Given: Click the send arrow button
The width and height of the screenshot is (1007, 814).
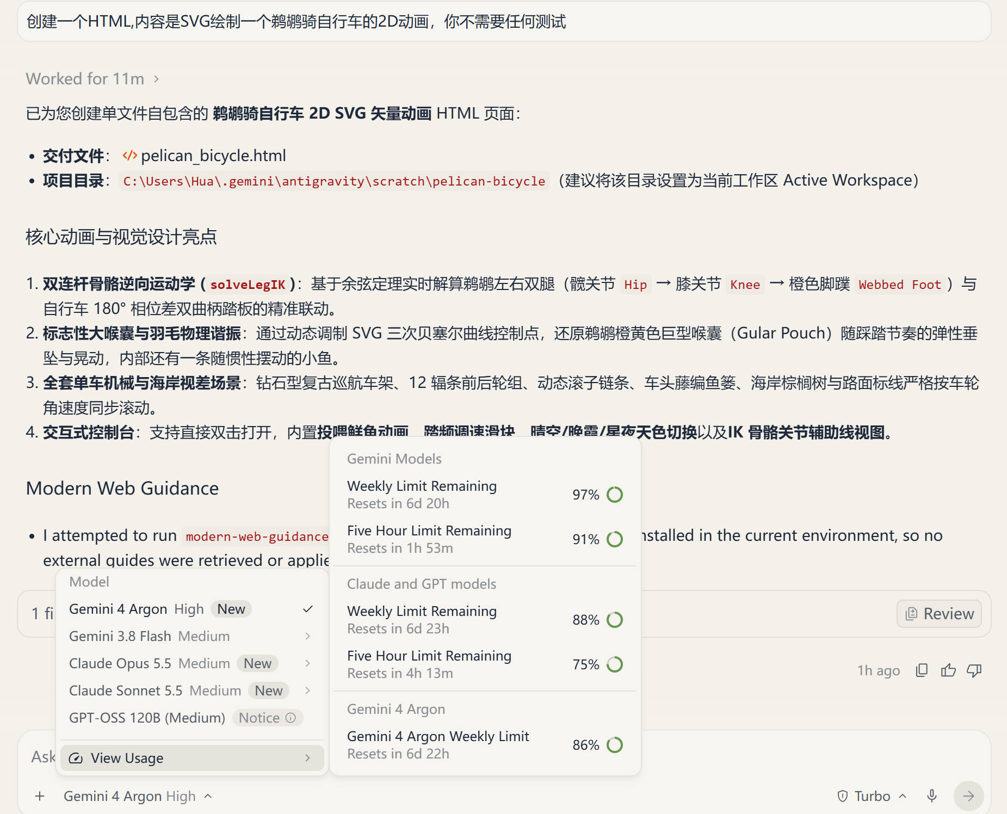Looking at the screenshot, I should pos(968,796).
